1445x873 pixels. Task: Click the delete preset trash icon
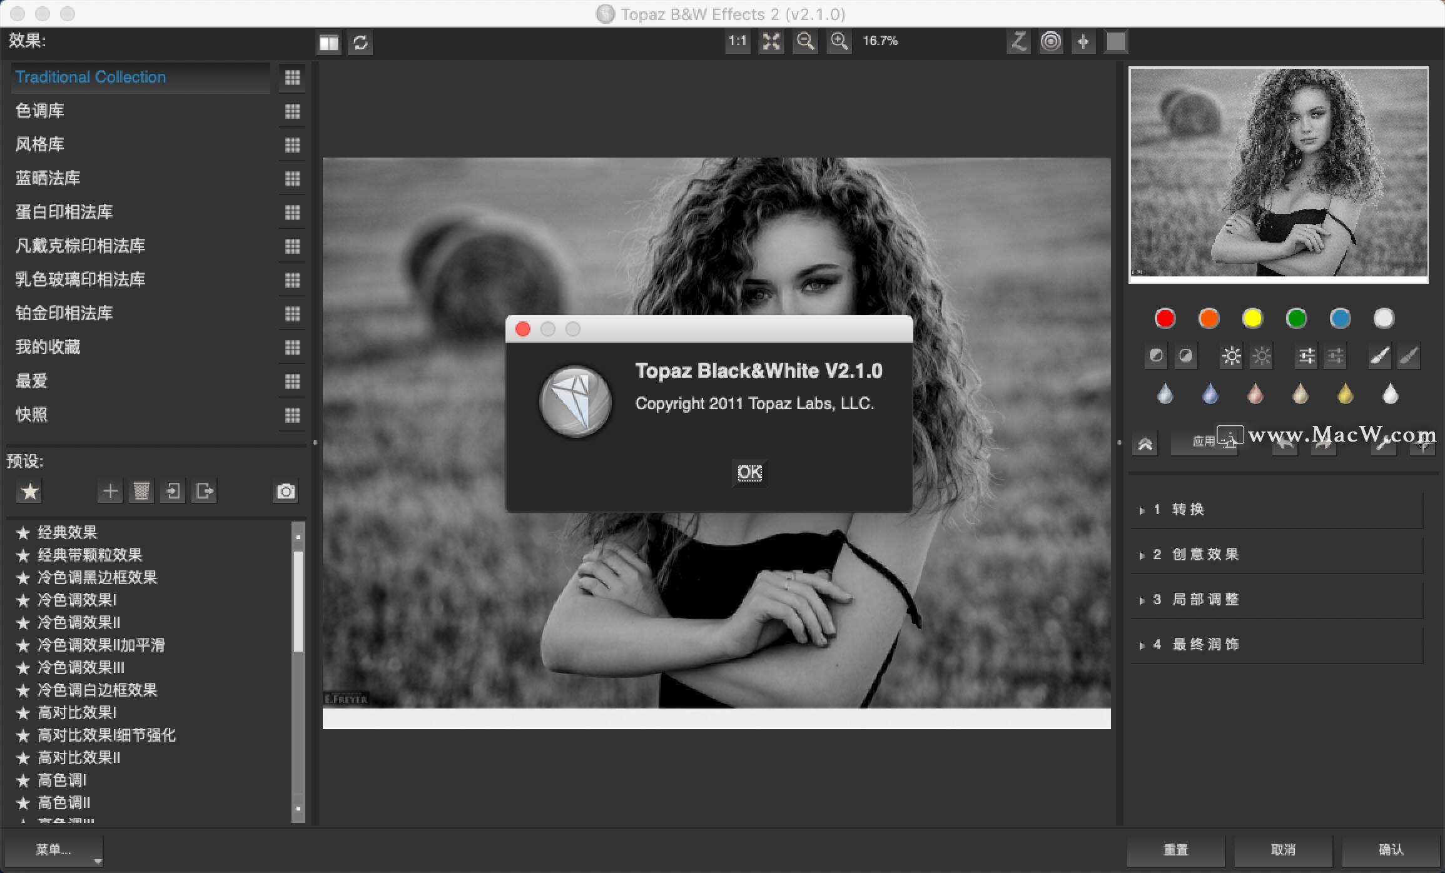tap(141, 492)
